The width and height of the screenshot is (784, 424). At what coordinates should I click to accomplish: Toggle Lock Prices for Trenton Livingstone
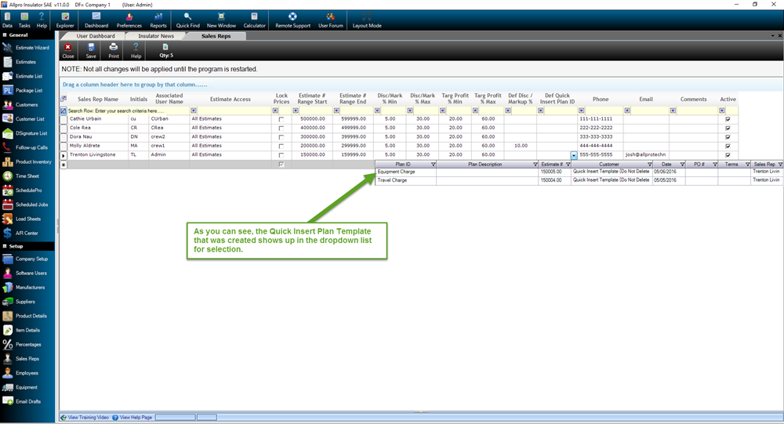pos(281,155)
